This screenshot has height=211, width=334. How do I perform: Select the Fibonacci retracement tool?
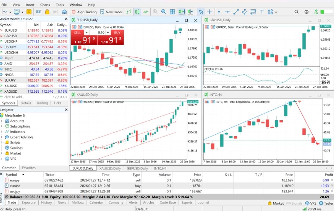point(253,12)
